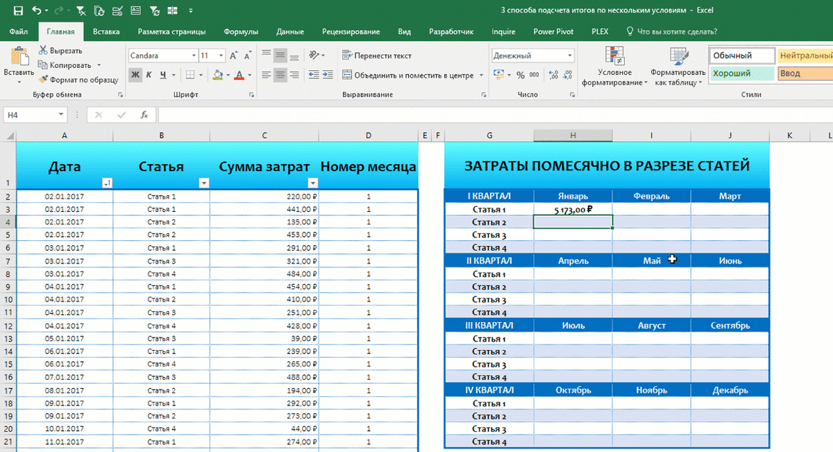Open Условное форматирование menu
This screenshot has width=833, height=452.
614,67
